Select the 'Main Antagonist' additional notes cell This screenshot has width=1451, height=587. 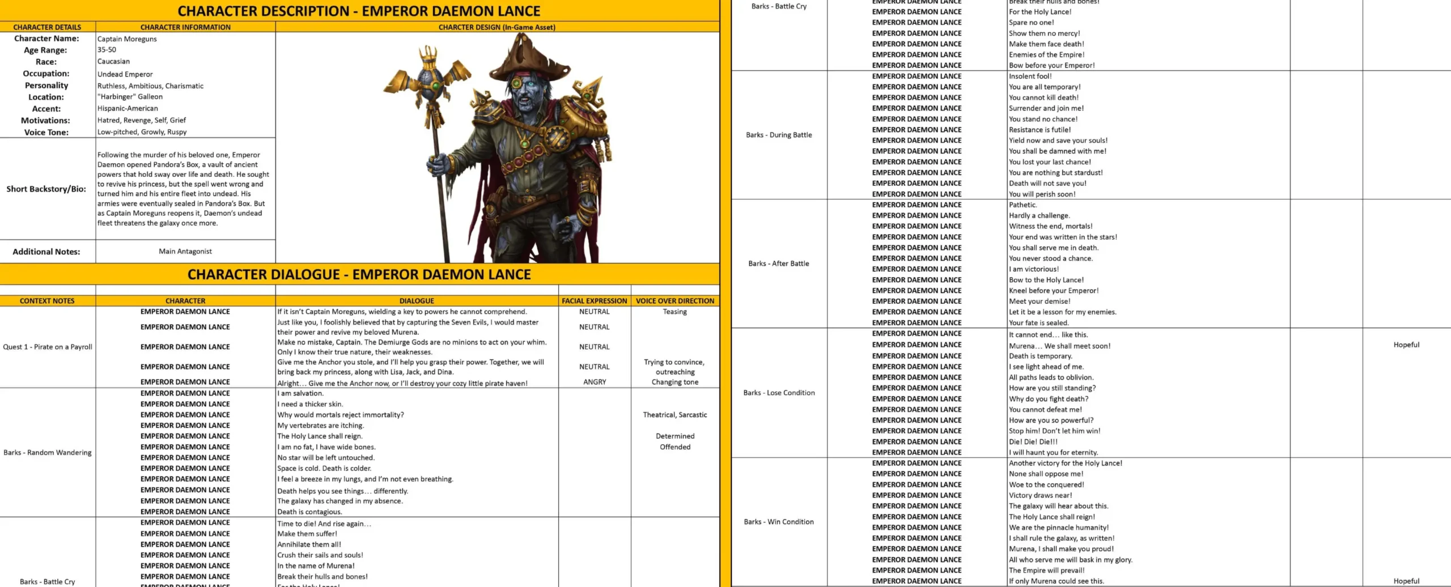click(185, 252)
